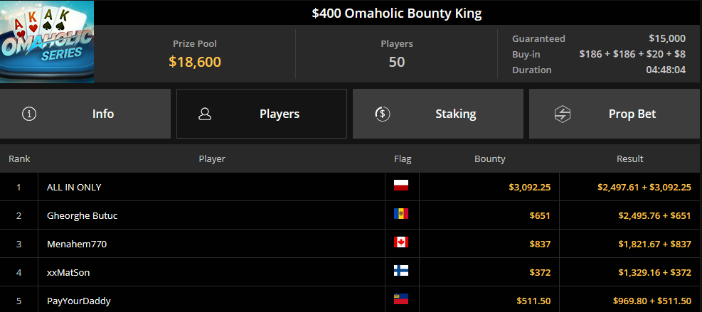Click the Finland flag beside xxMatSon
Screen dimensions: 702x312
coord(401,270)
